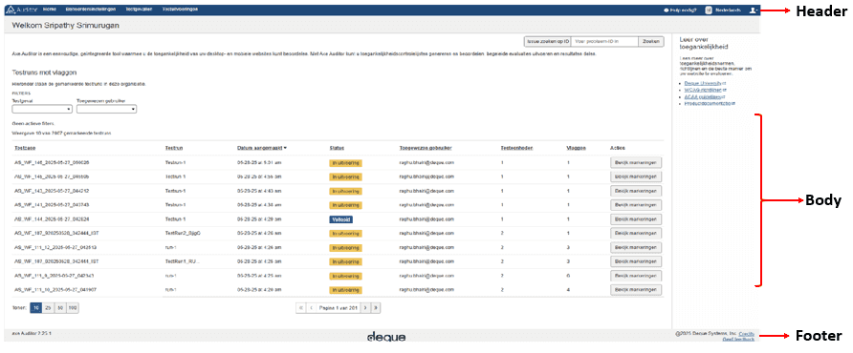Focus the issue ID search field
Viewport: 853px width, 353px height.
tap(604, 41)
